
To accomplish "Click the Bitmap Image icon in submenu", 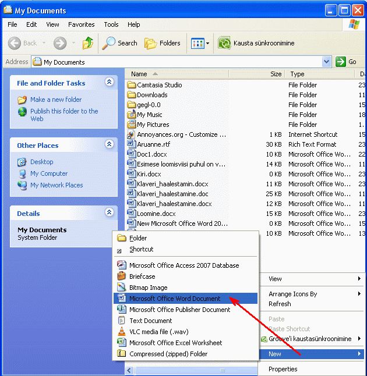I will 121,288.
